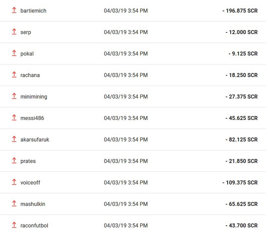Click the red transfer arrow next to serp

pyautogui.click(x=14, y=31)
